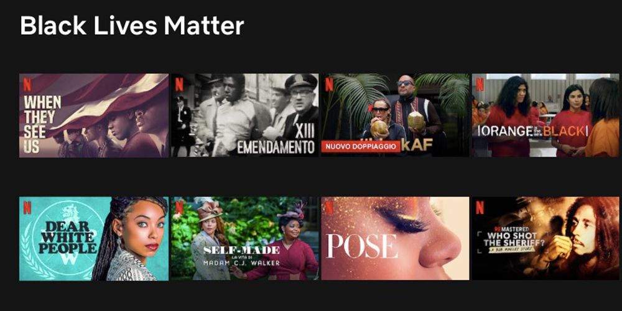Click Netflix N logo on Orange Is the New Black
This screenshot has height=311, width=622.
(x=480, y=85)
